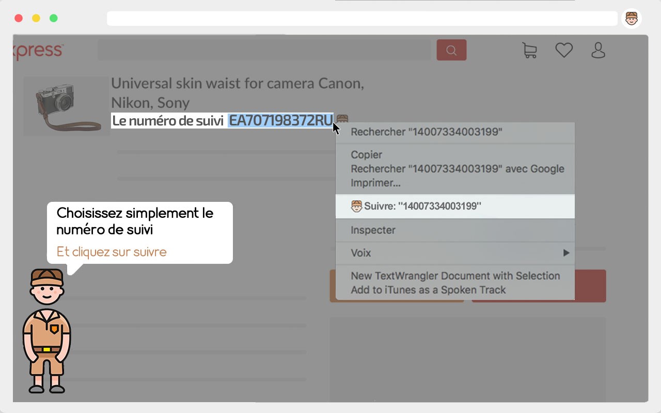Choose Add to iTunes as a Spoken Track
Image resolution: width=661 pixels, height=413 pixels.
coord(428,290)
